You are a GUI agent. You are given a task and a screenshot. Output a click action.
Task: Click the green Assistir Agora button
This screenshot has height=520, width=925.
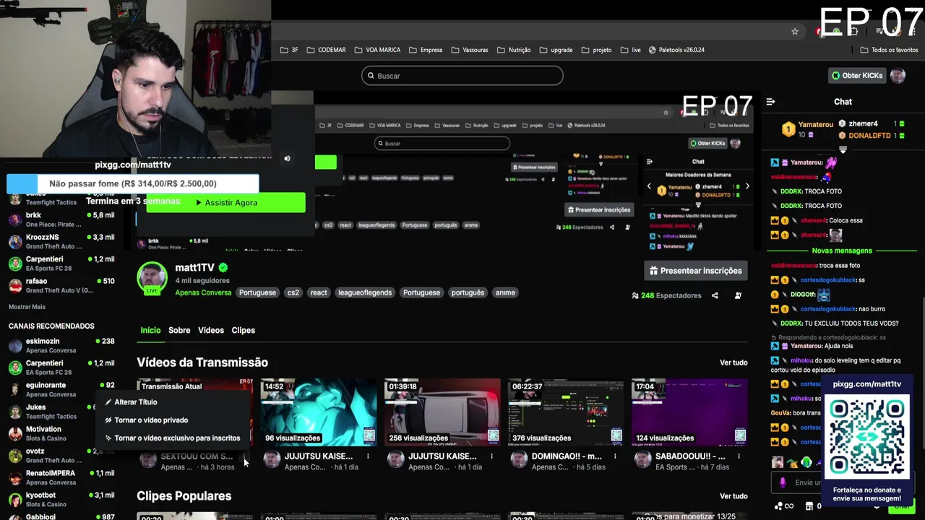226,203
